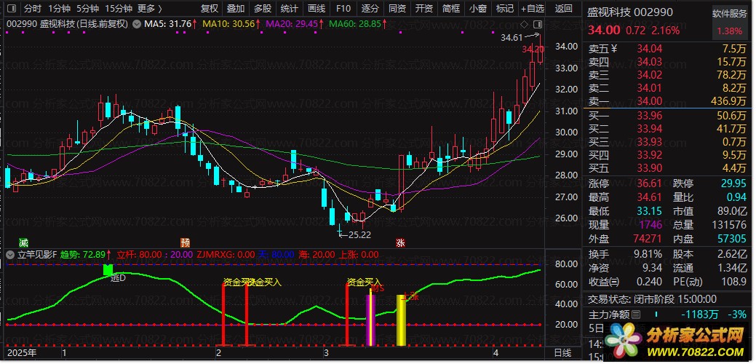
Task: Click the 涨停 value 36.61
Action: [650, 183]
